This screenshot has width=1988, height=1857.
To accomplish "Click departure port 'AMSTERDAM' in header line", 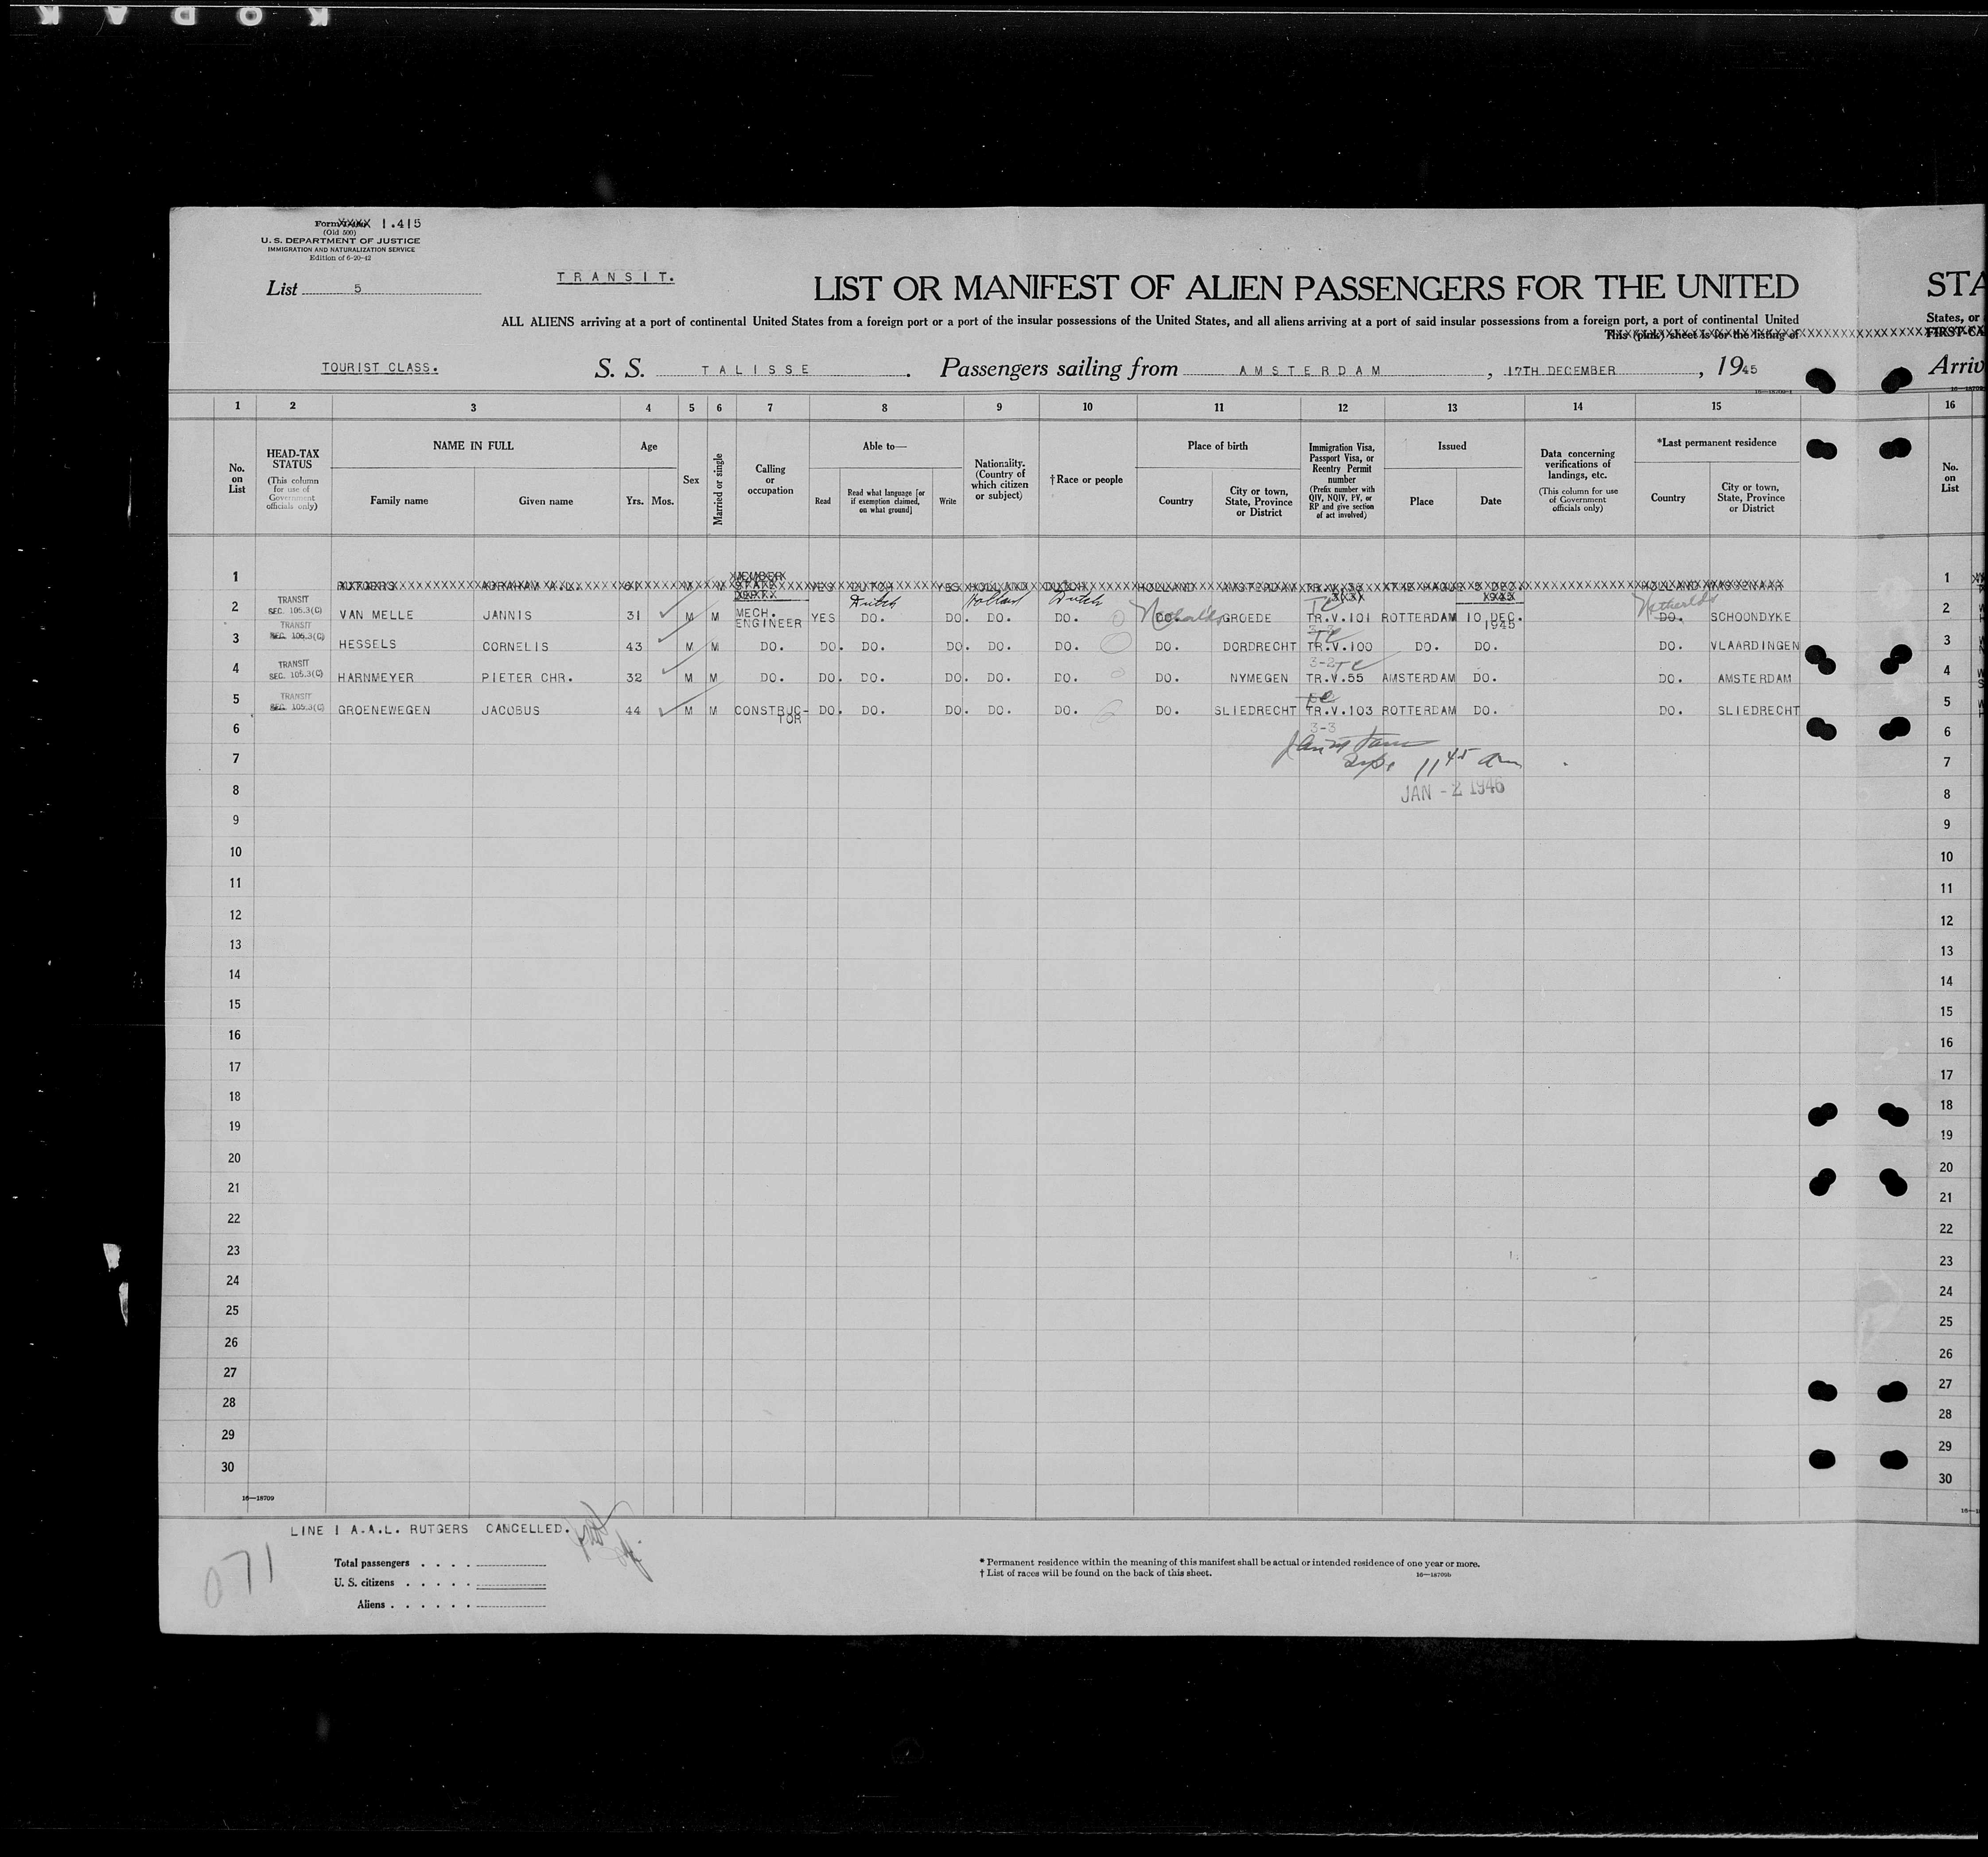I will point(1310,370).
